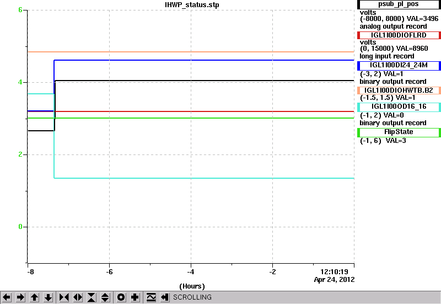Click the X-axis label -8
The height and width of the screenshot is (304, 441).
pos(30,272)
